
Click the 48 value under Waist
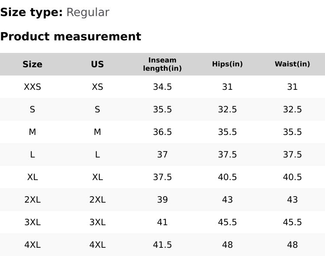click(292, 245)
